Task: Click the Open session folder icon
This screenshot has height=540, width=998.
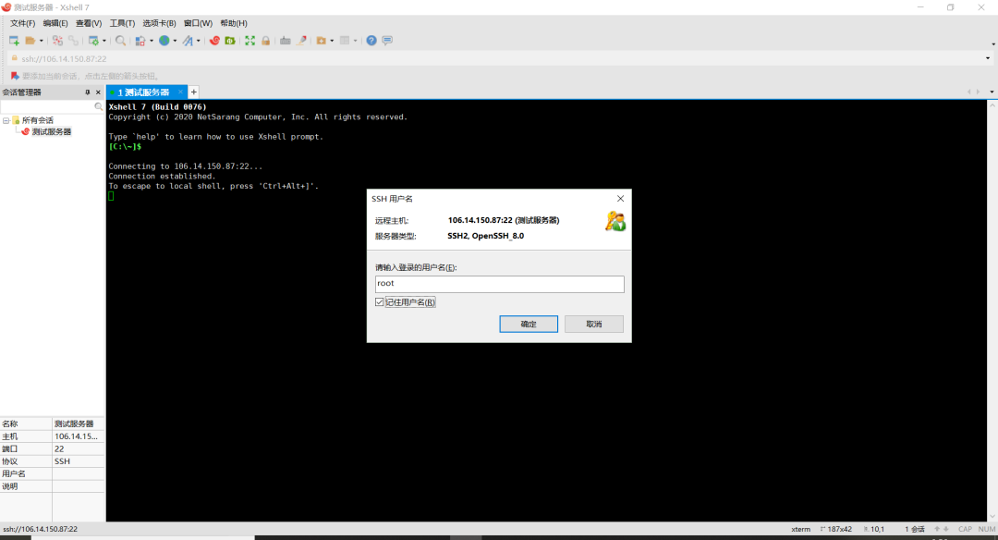Action: pos(30,41)
